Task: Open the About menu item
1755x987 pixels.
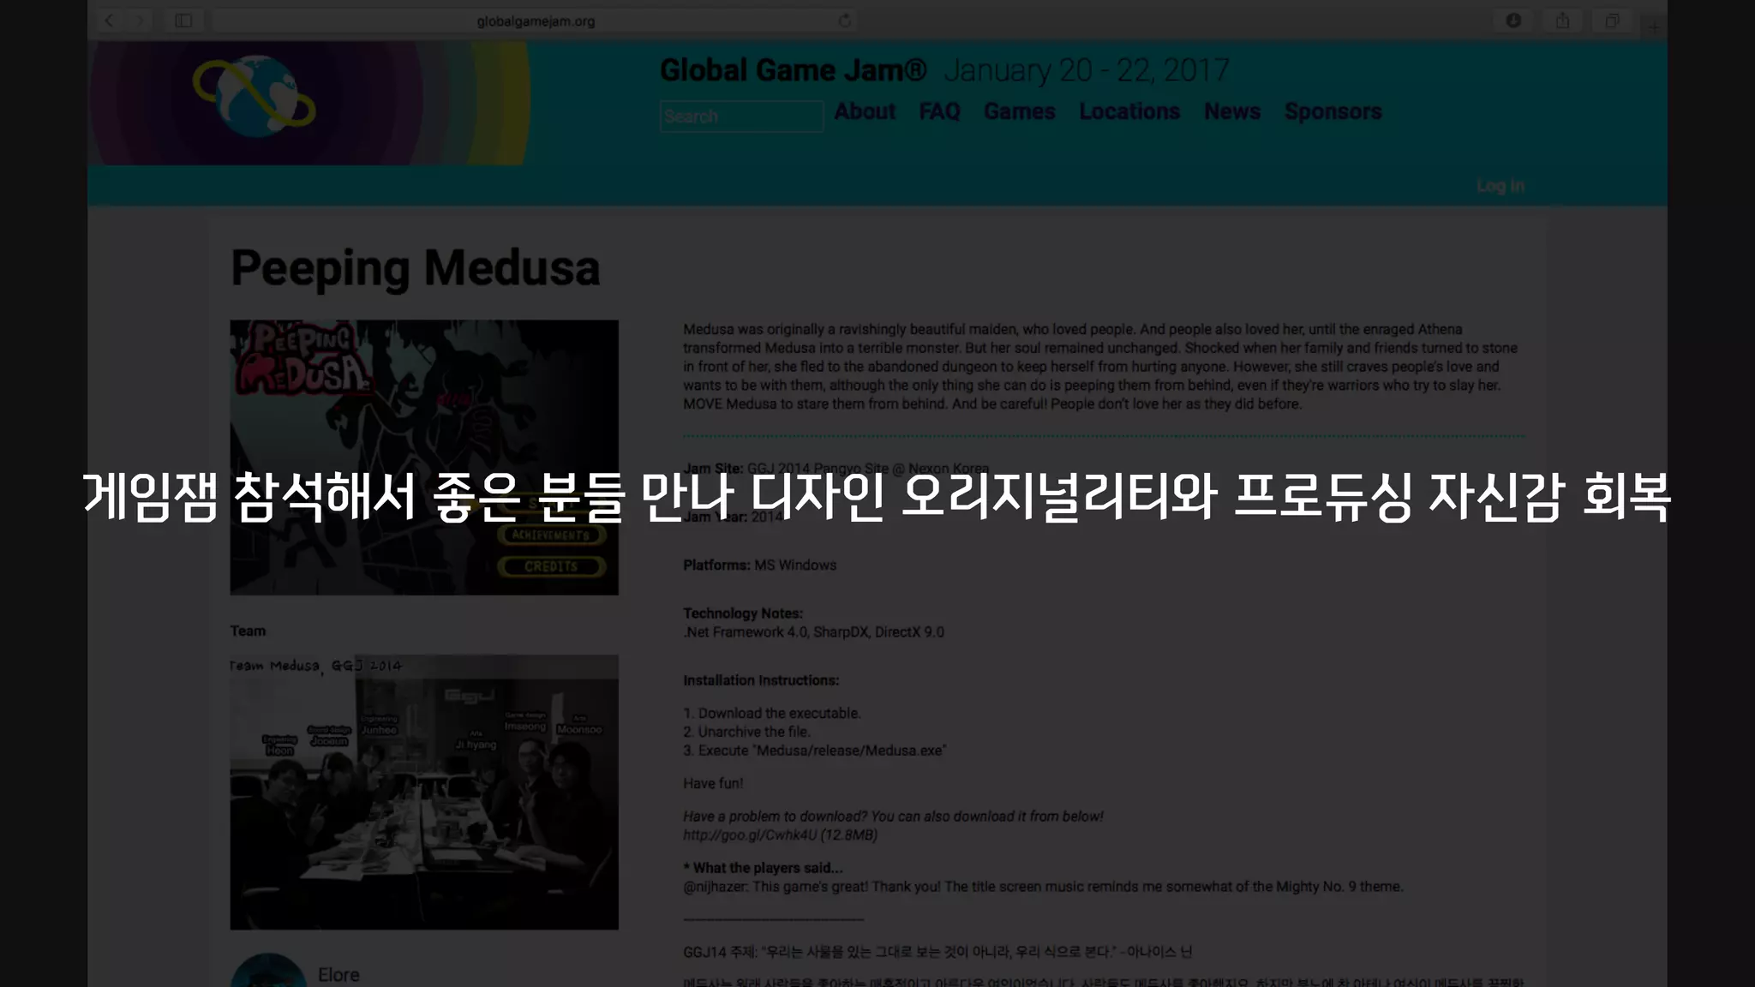Action: pyautogui.click(x=865, y=111)
